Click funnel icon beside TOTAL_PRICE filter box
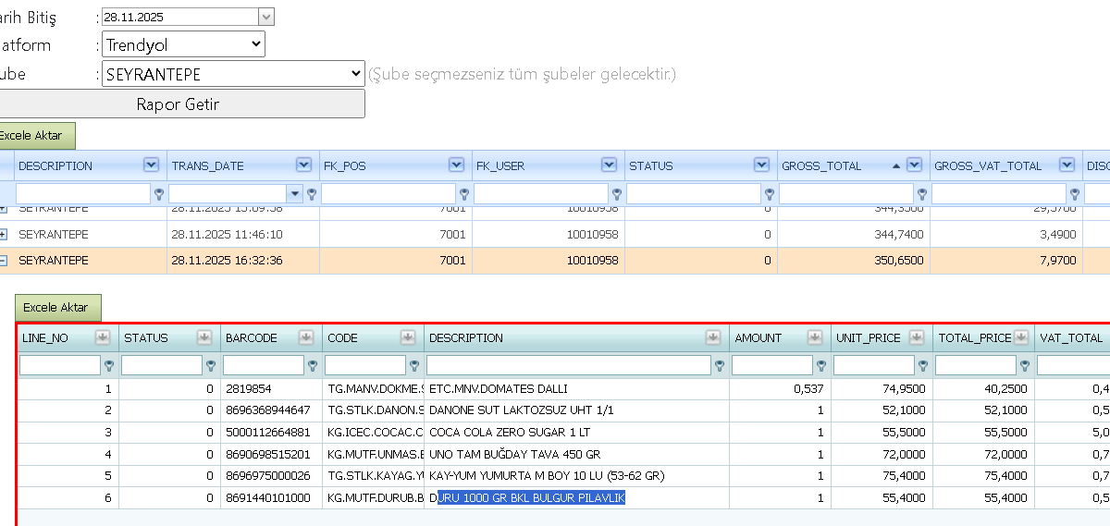The height and width of the screenshot is (526, 1110). [1024, 365]
